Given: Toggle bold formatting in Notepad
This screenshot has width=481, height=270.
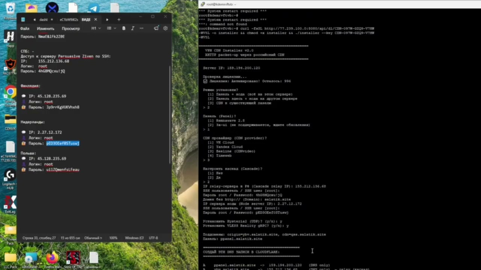Looking at the screenshot, I should (124, 28).
